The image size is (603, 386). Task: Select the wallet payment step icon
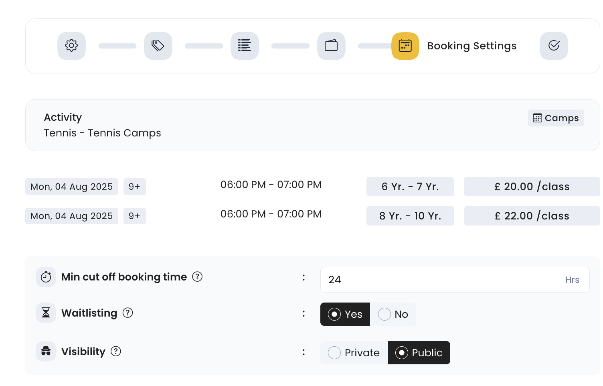point(331,46)
